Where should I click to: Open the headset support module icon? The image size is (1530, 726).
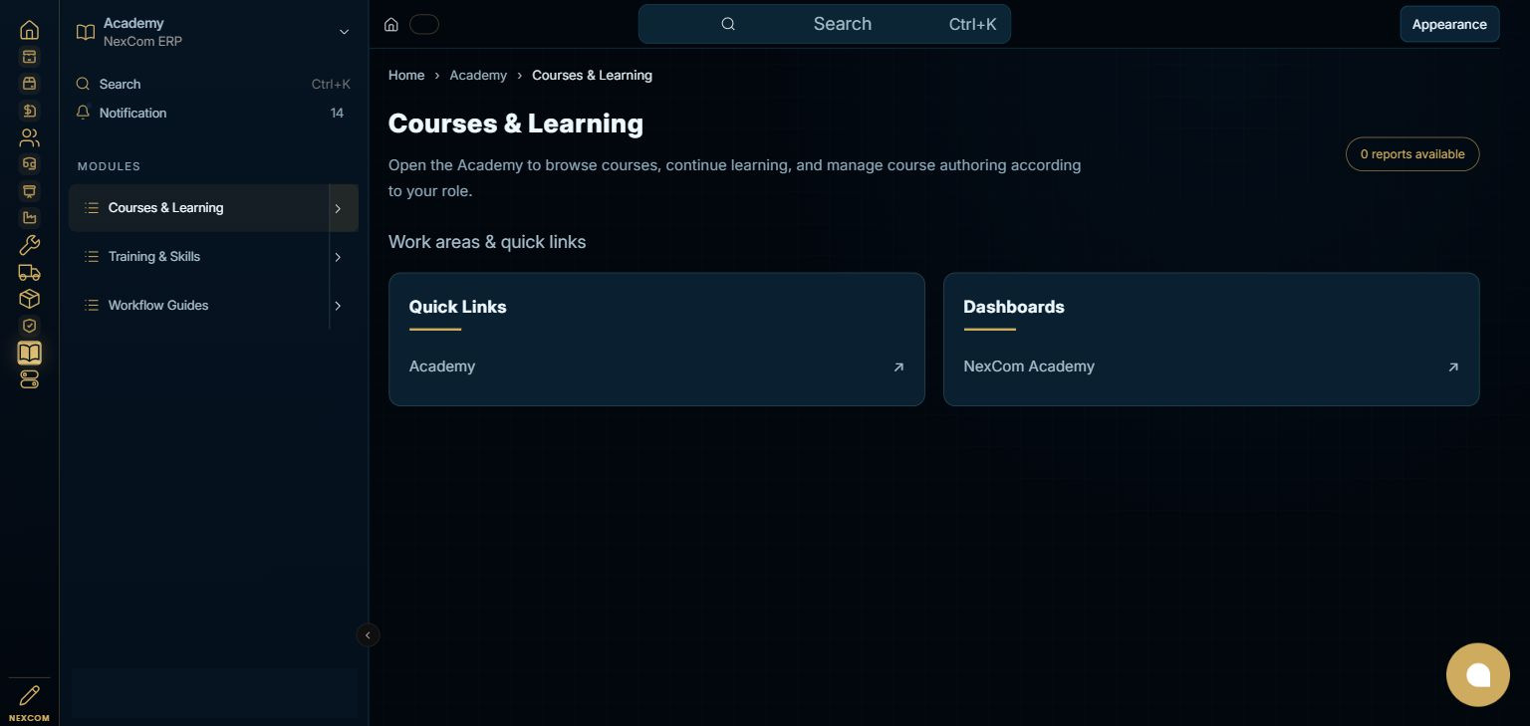coord(29,164)
